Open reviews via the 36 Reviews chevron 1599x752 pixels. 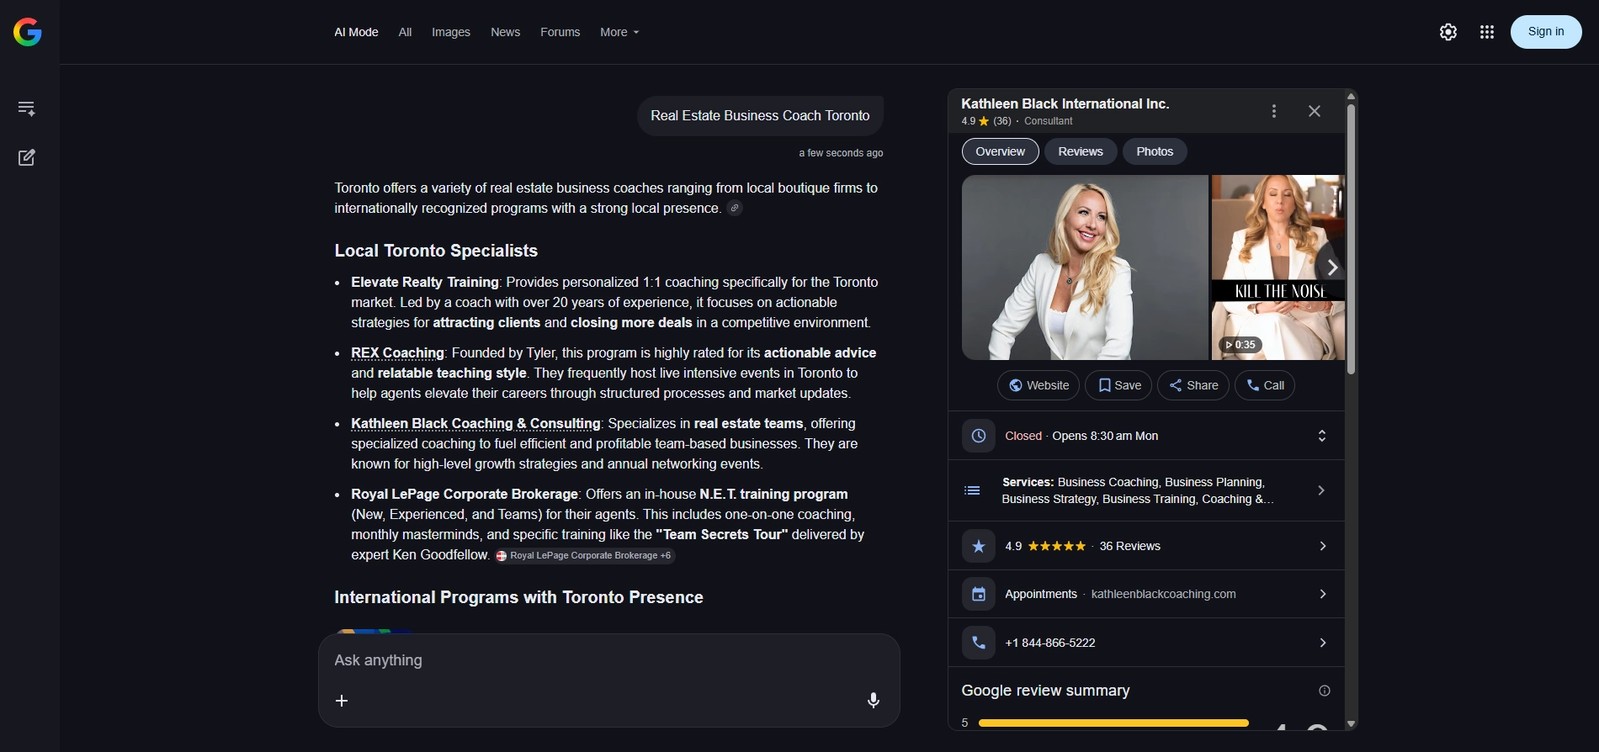pos(1323,546)
